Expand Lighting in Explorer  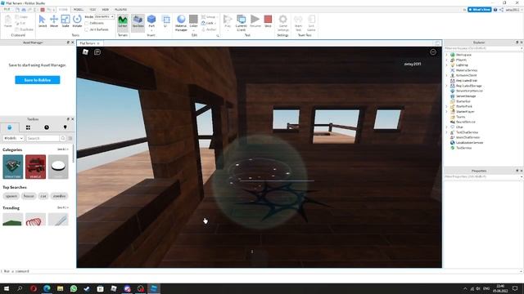[447, 65]
